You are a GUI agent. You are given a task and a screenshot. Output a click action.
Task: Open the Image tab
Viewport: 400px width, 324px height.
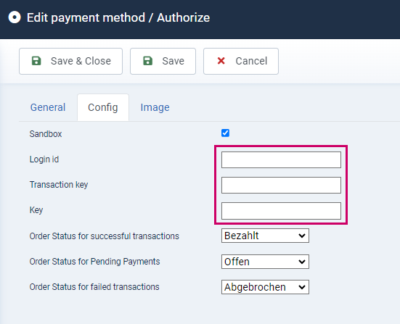point(155,107)
